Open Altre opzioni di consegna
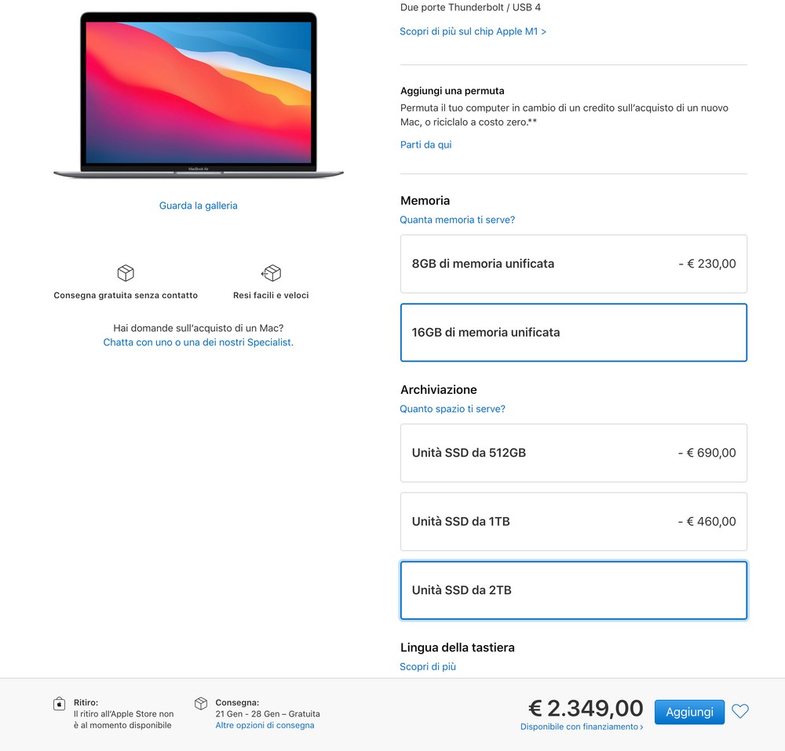This screenshot has height=751, width=785. pos(265,725)
